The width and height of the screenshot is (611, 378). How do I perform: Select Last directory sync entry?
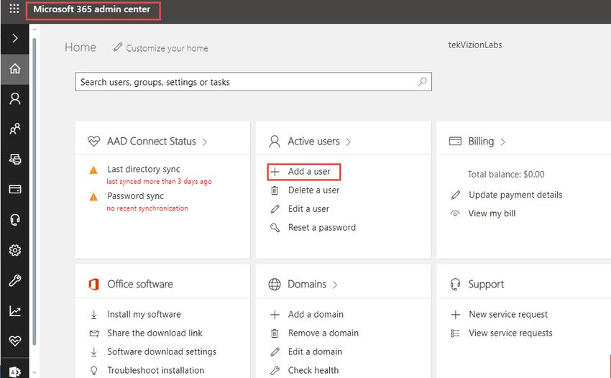point(144,169)
